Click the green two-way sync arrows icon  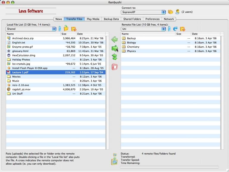[x=114, y=57]
